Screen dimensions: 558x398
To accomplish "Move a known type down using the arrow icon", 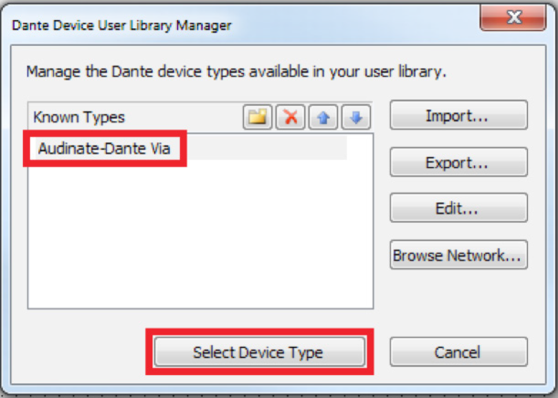I will [x=355, y=117].
